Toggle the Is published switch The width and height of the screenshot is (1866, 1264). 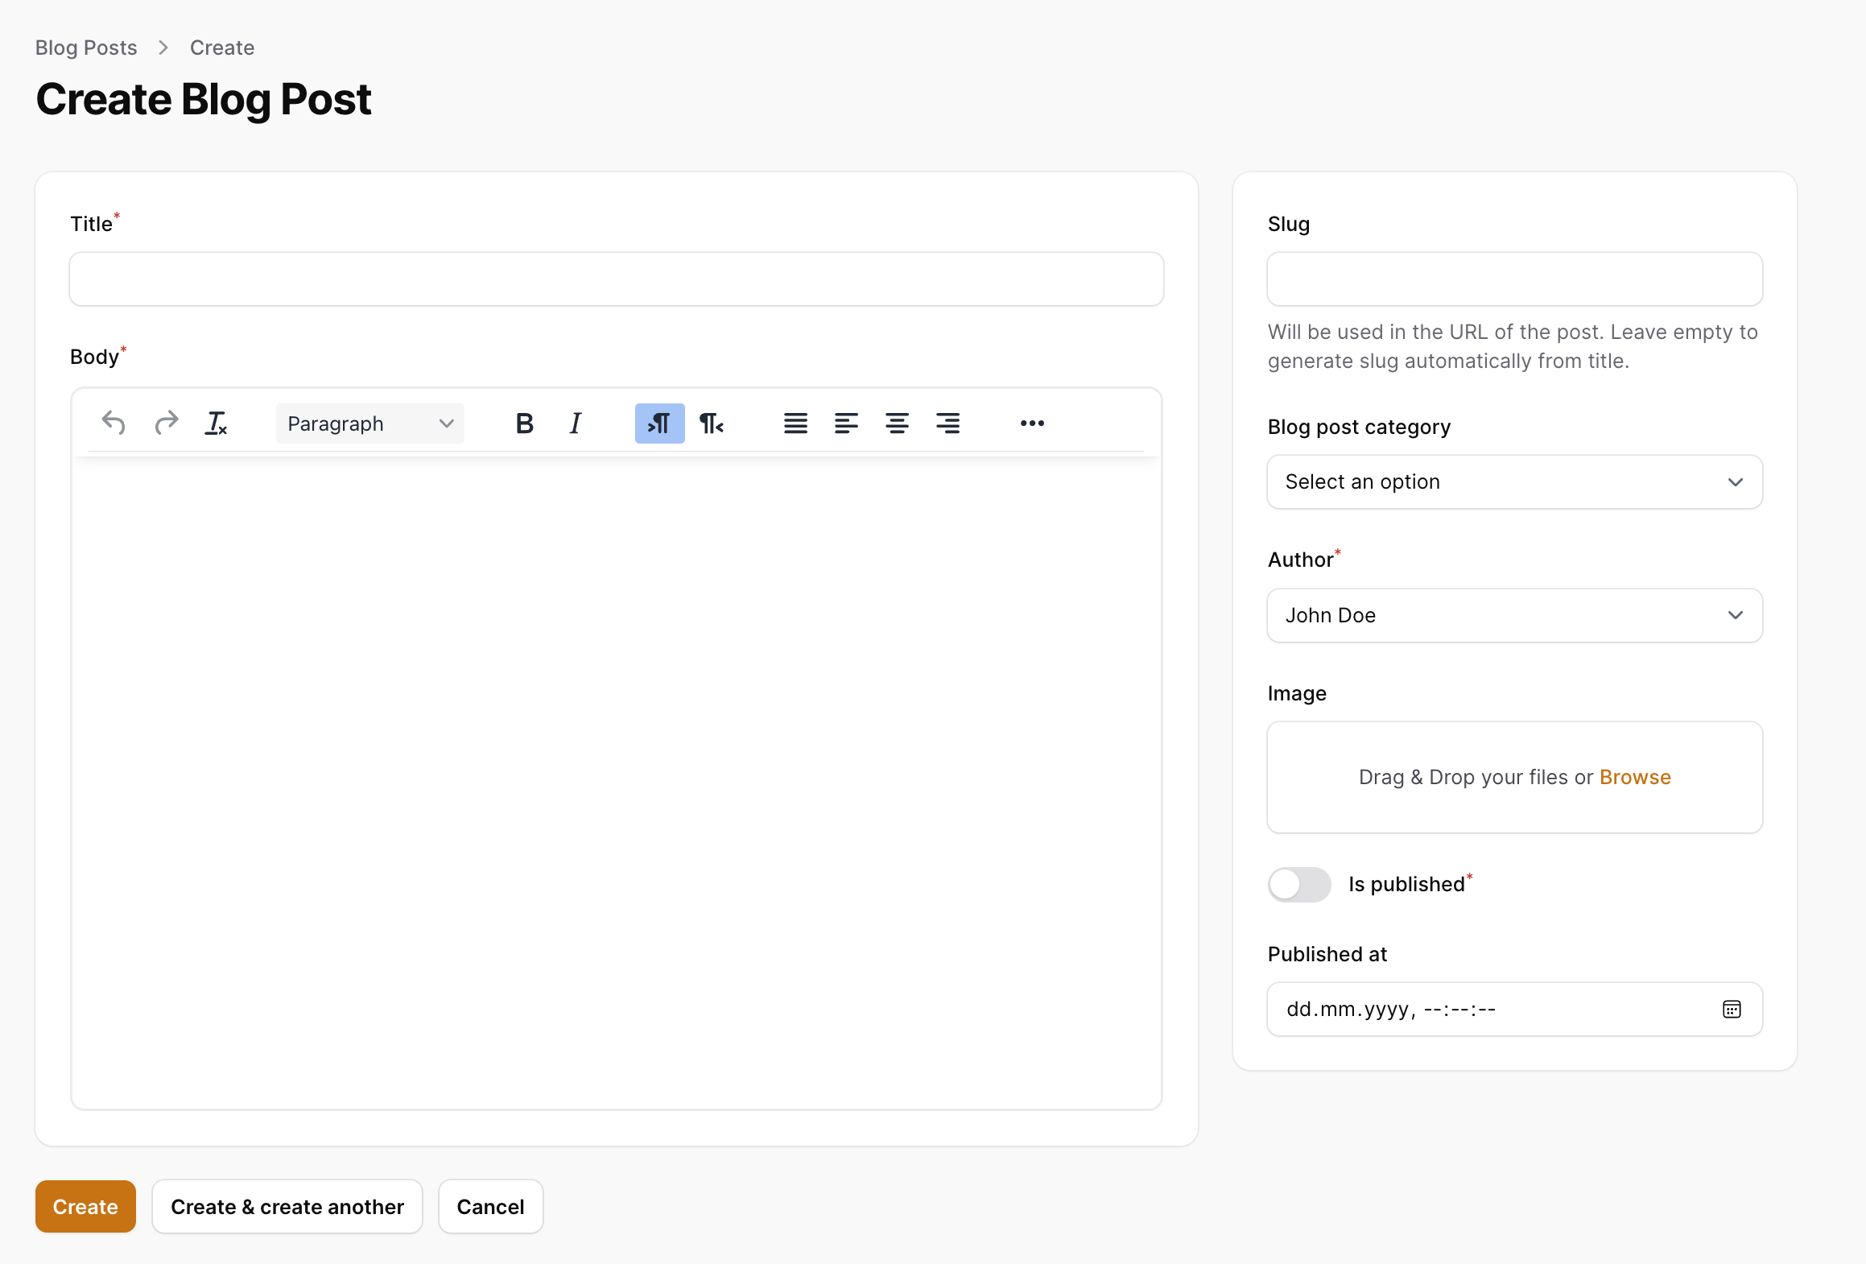tap(1298, 885)
